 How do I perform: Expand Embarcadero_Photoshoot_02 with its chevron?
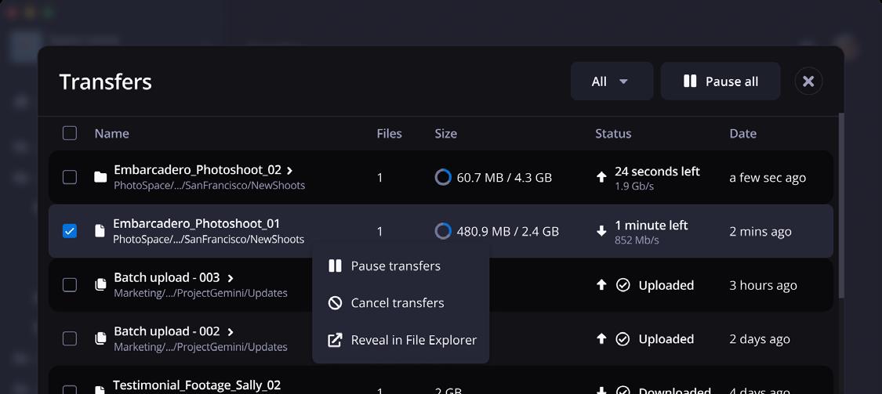click(290, 170)
